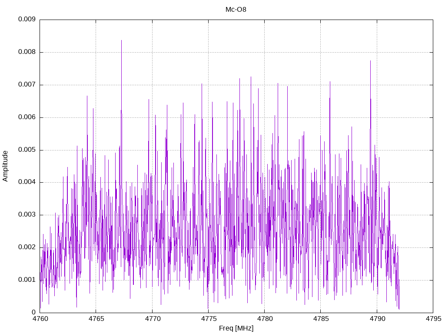The height and width of the screenshot is (334, 445).
Task: Select the Freq [MHz] x-axis label
Action: coord(236,328)
